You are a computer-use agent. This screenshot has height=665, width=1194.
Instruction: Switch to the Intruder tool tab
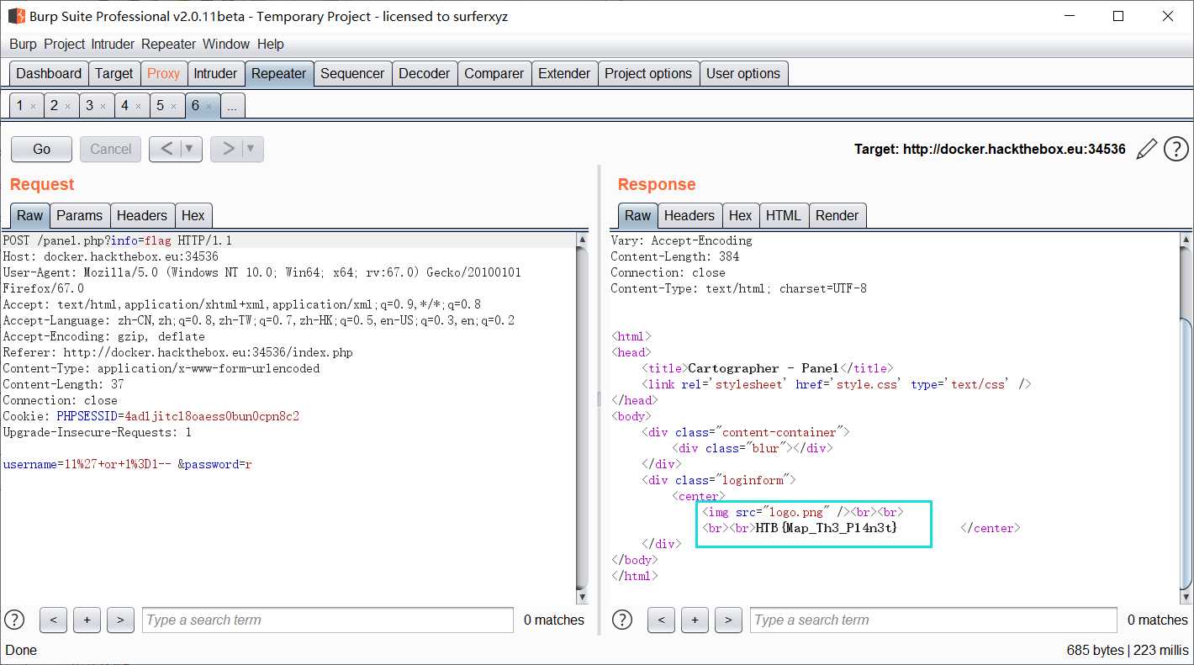point(215,73)
